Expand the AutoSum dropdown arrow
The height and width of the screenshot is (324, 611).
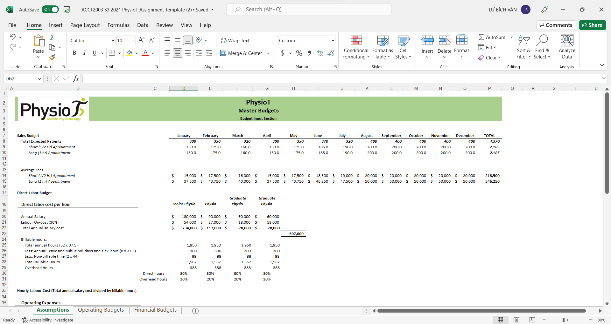(511, 37)
